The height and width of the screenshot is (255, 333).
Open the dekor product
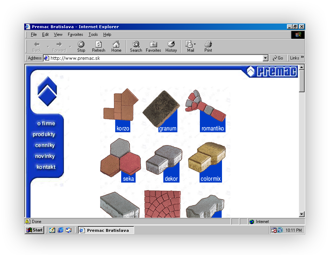[x=164, y=164]
